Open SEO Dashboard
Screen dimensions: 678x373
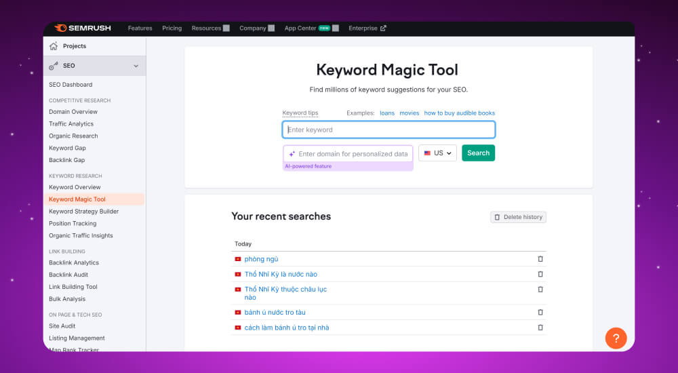pyautogui.click(x=71, y=84)
